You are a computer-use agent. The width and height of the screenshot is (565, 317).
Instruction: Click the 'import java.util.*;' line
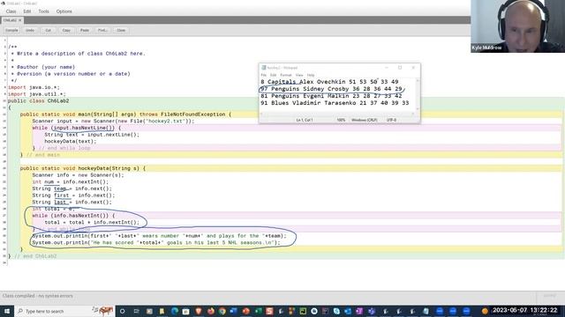tap(37, 94)
